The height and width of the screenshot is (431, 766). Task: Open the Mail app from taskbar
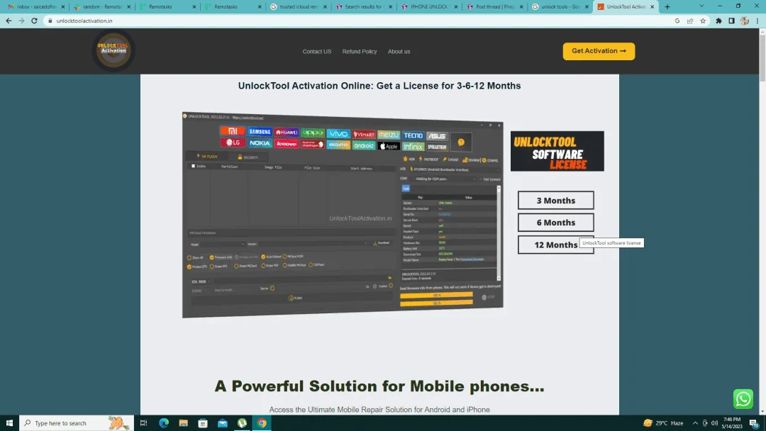click(223, 422)
